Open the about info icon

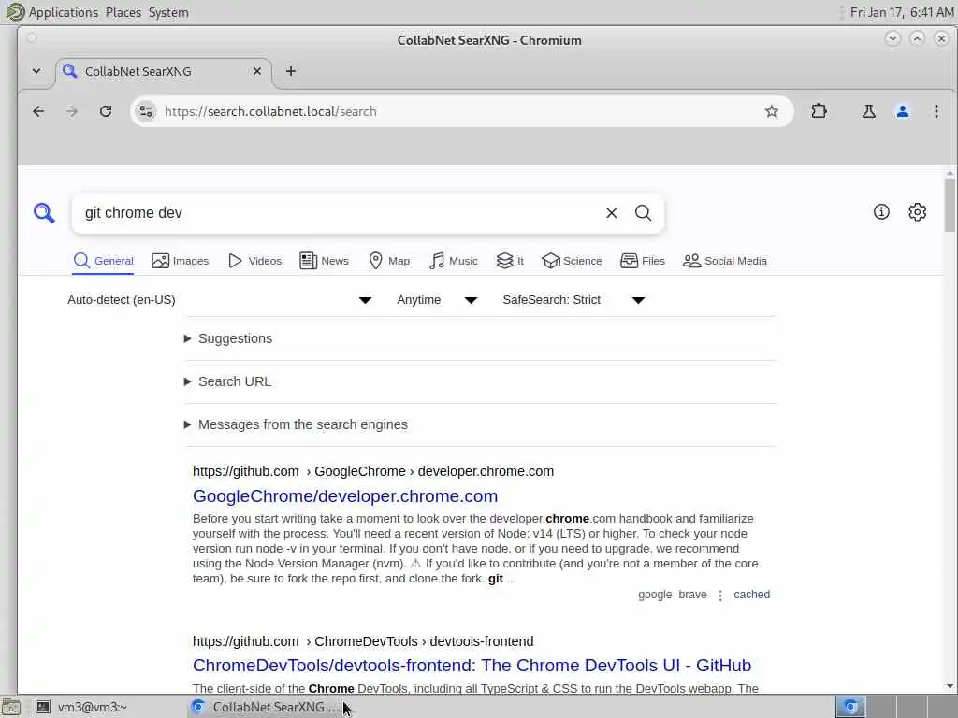click(x=881, y=212)
